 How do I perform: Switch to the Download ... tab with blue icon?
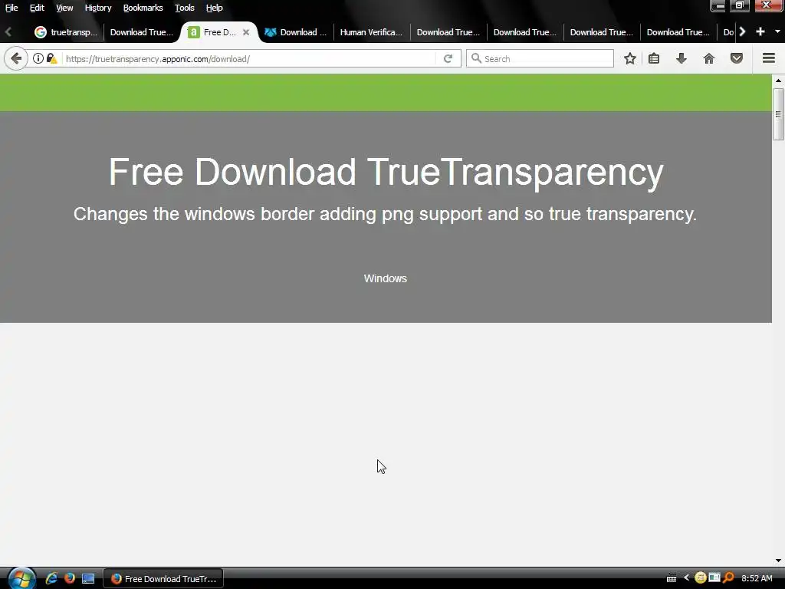click(295, 32)
